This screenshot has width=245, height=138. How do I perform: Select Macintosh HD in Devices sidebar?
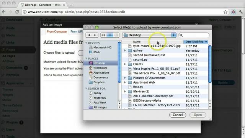pyautogui.click(x=100, y=48)
